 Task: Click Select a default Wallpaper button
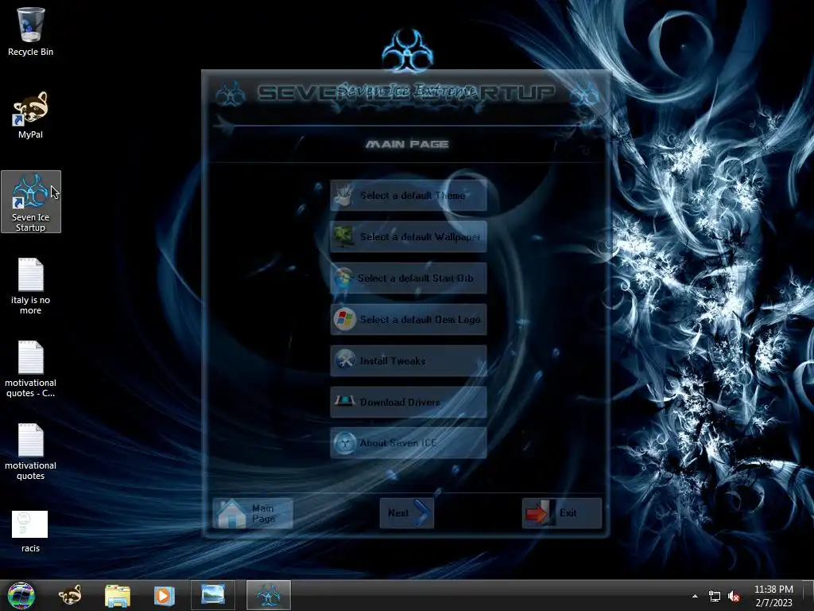pyautogui.click(x=408, y=237)
